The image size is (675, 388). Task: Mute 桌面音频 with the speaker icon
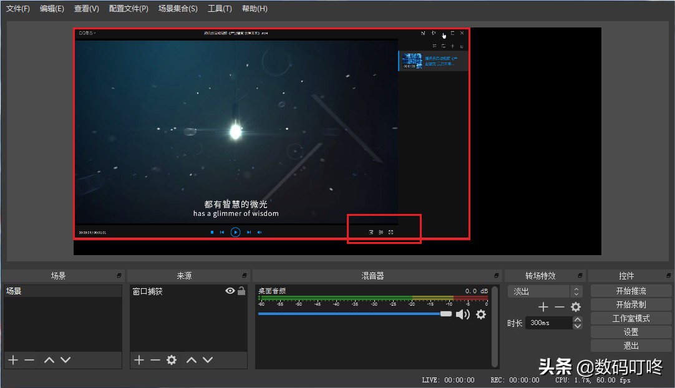click(462, 314)
